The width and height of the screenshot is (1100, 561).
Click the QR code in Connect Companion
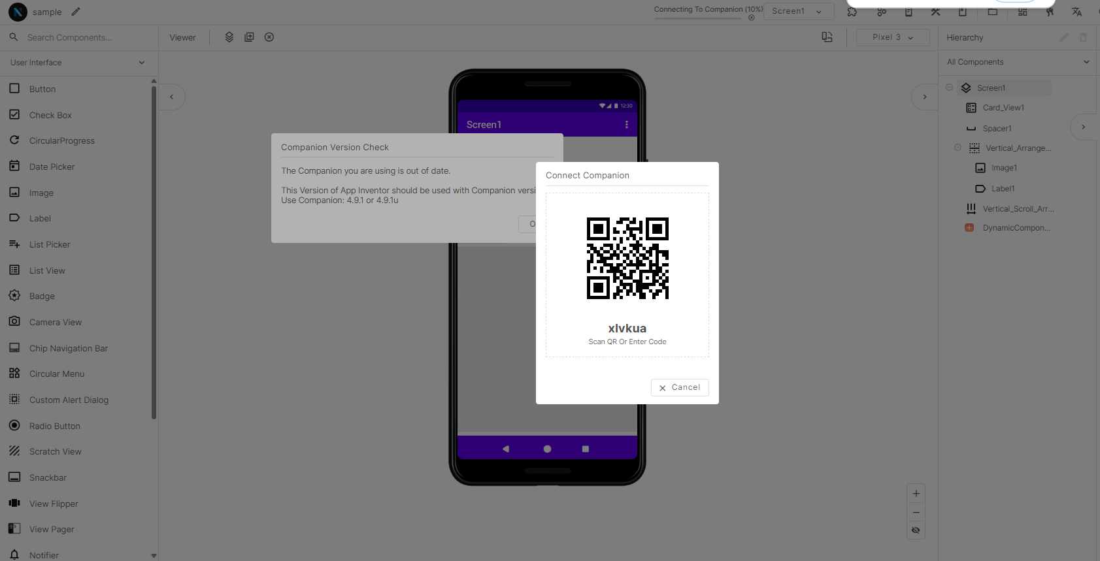click(627, 259)
